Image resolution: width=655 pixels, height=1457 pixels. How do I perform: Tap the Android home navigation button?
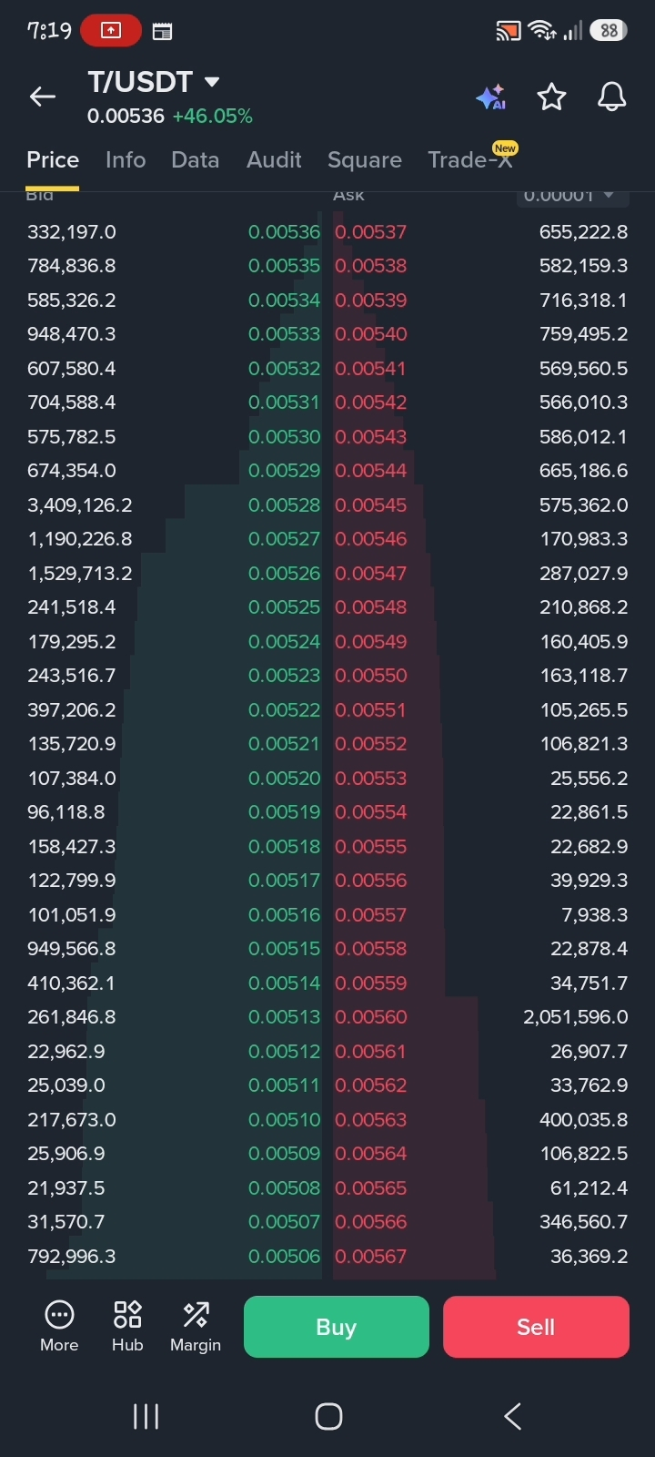click(x=328, y=1416)
